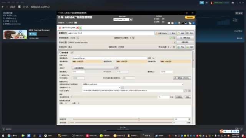This screenshot has width=246, height=138.
Task: Collapse the basic management section
Action: (60, 53)
